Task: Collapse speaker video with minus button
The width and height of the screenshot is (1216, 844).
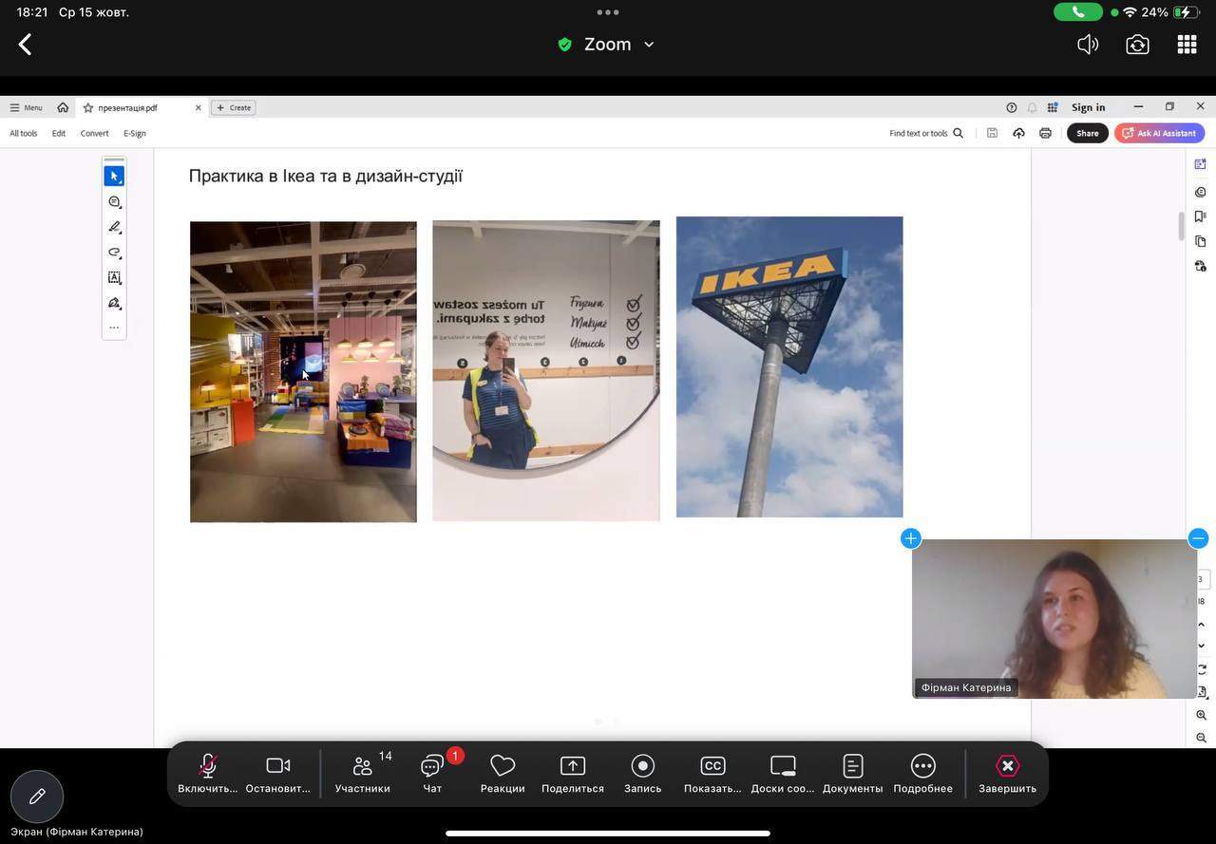Action: coord(1198,538)
